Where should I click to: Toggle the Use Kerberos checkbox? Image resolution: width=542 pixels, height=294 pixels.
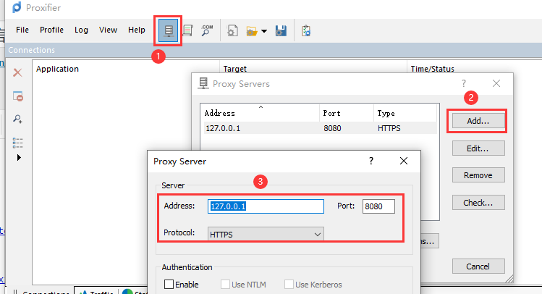[289, 285]
